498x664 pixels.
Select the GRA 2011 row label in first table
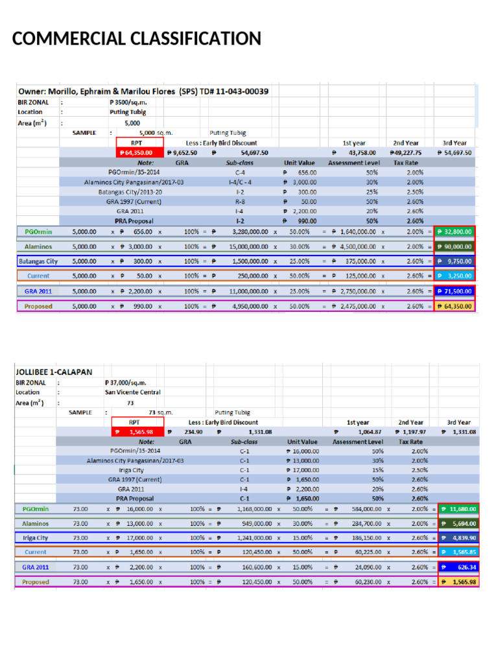coord(38,291)
